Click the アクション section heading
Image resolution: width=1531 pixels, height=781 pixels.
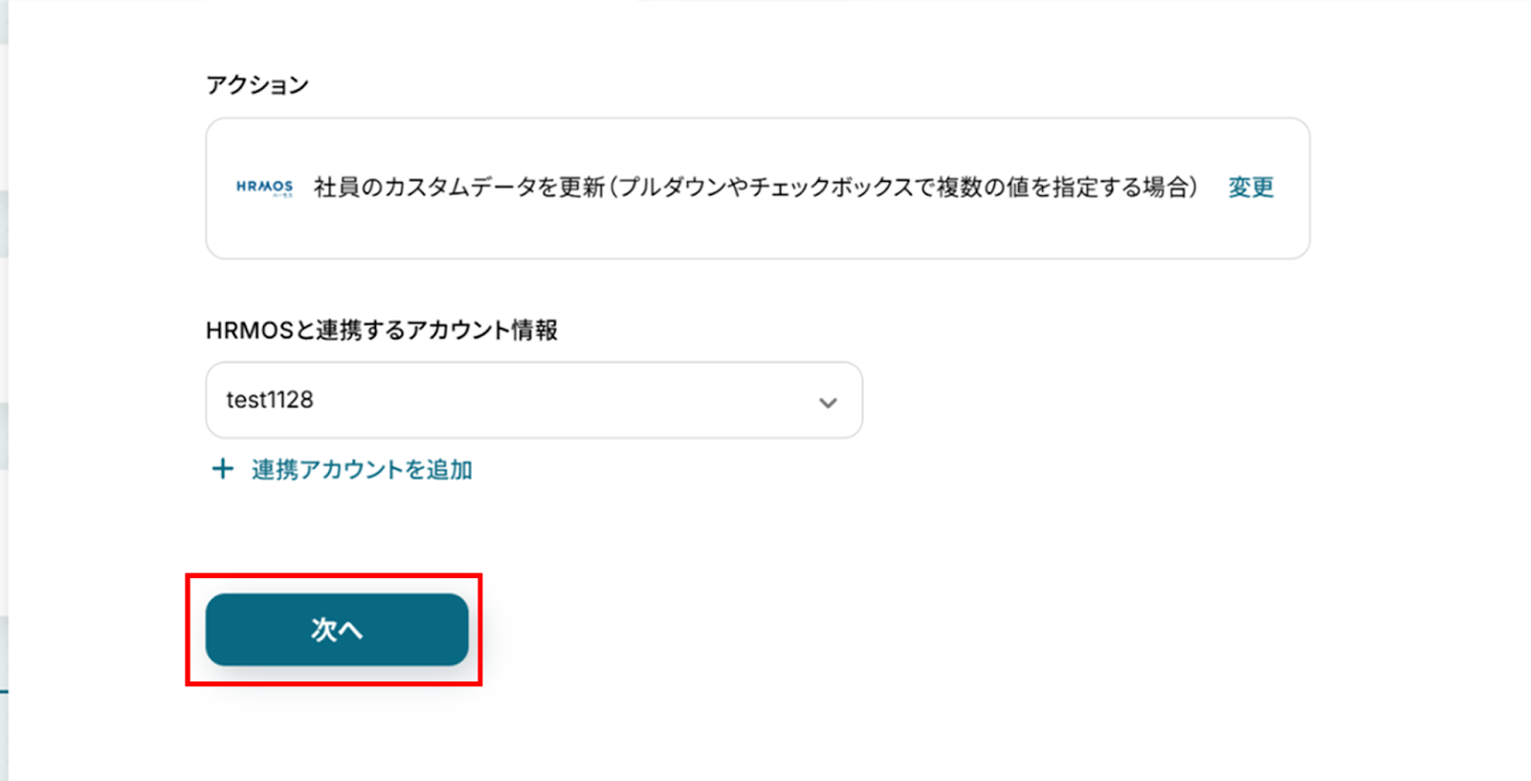click(x=257, y=85)
